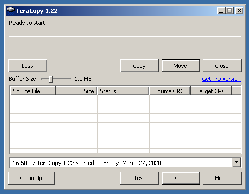This screenshot has height=194, width=249.
Task: Click the 'Ready to start' status text
Action: 27,23
